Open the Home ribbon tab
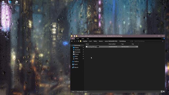 coord(78,39)
